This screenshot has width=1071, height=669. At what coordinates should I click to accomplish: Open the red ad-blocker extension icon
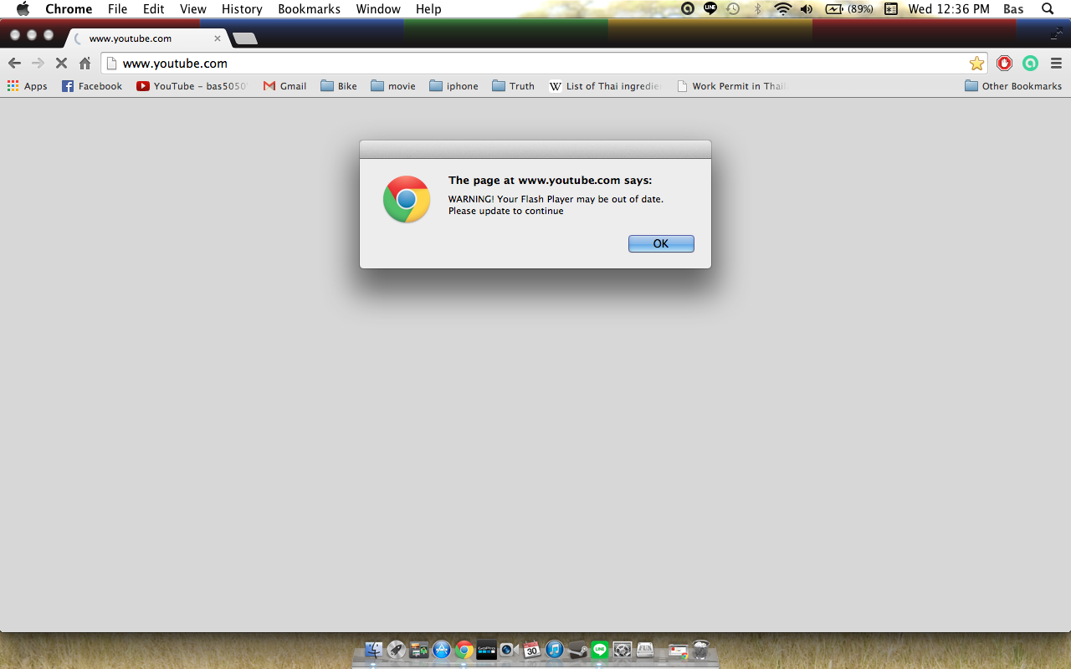1005,63
